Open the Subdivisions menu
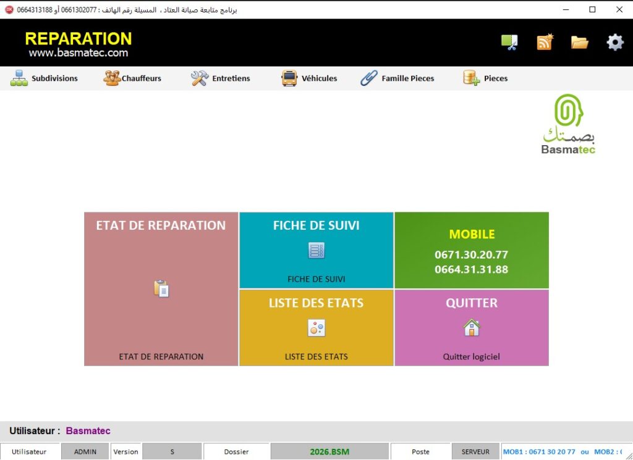Viewport: 633px width, 460px height. click(x=45, y=78)
